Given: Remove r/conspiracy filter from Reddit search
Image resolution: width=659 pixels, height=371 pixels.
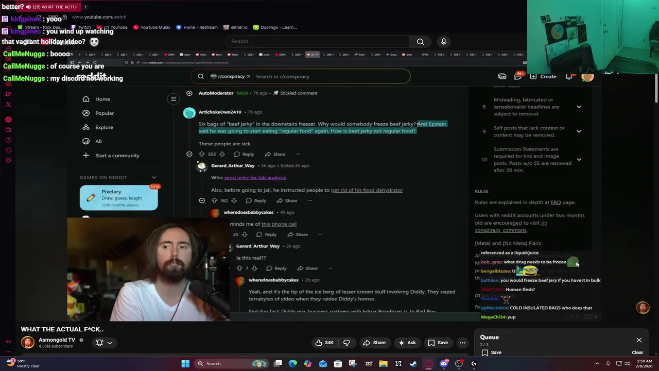Looking at the screenshot, I should (248, 76).
